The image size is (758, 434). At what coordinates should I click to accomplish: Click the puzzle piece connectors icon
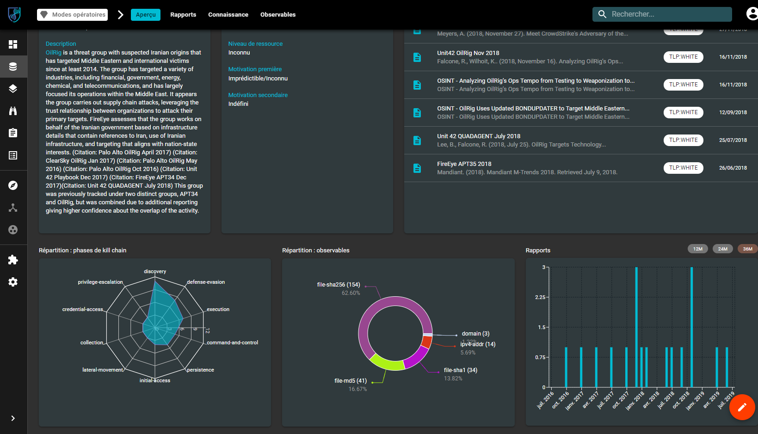13,260
